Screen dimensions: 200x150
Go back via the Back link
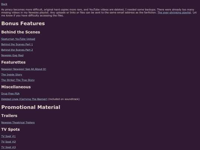pyautogui.click(x=4, y=4)
